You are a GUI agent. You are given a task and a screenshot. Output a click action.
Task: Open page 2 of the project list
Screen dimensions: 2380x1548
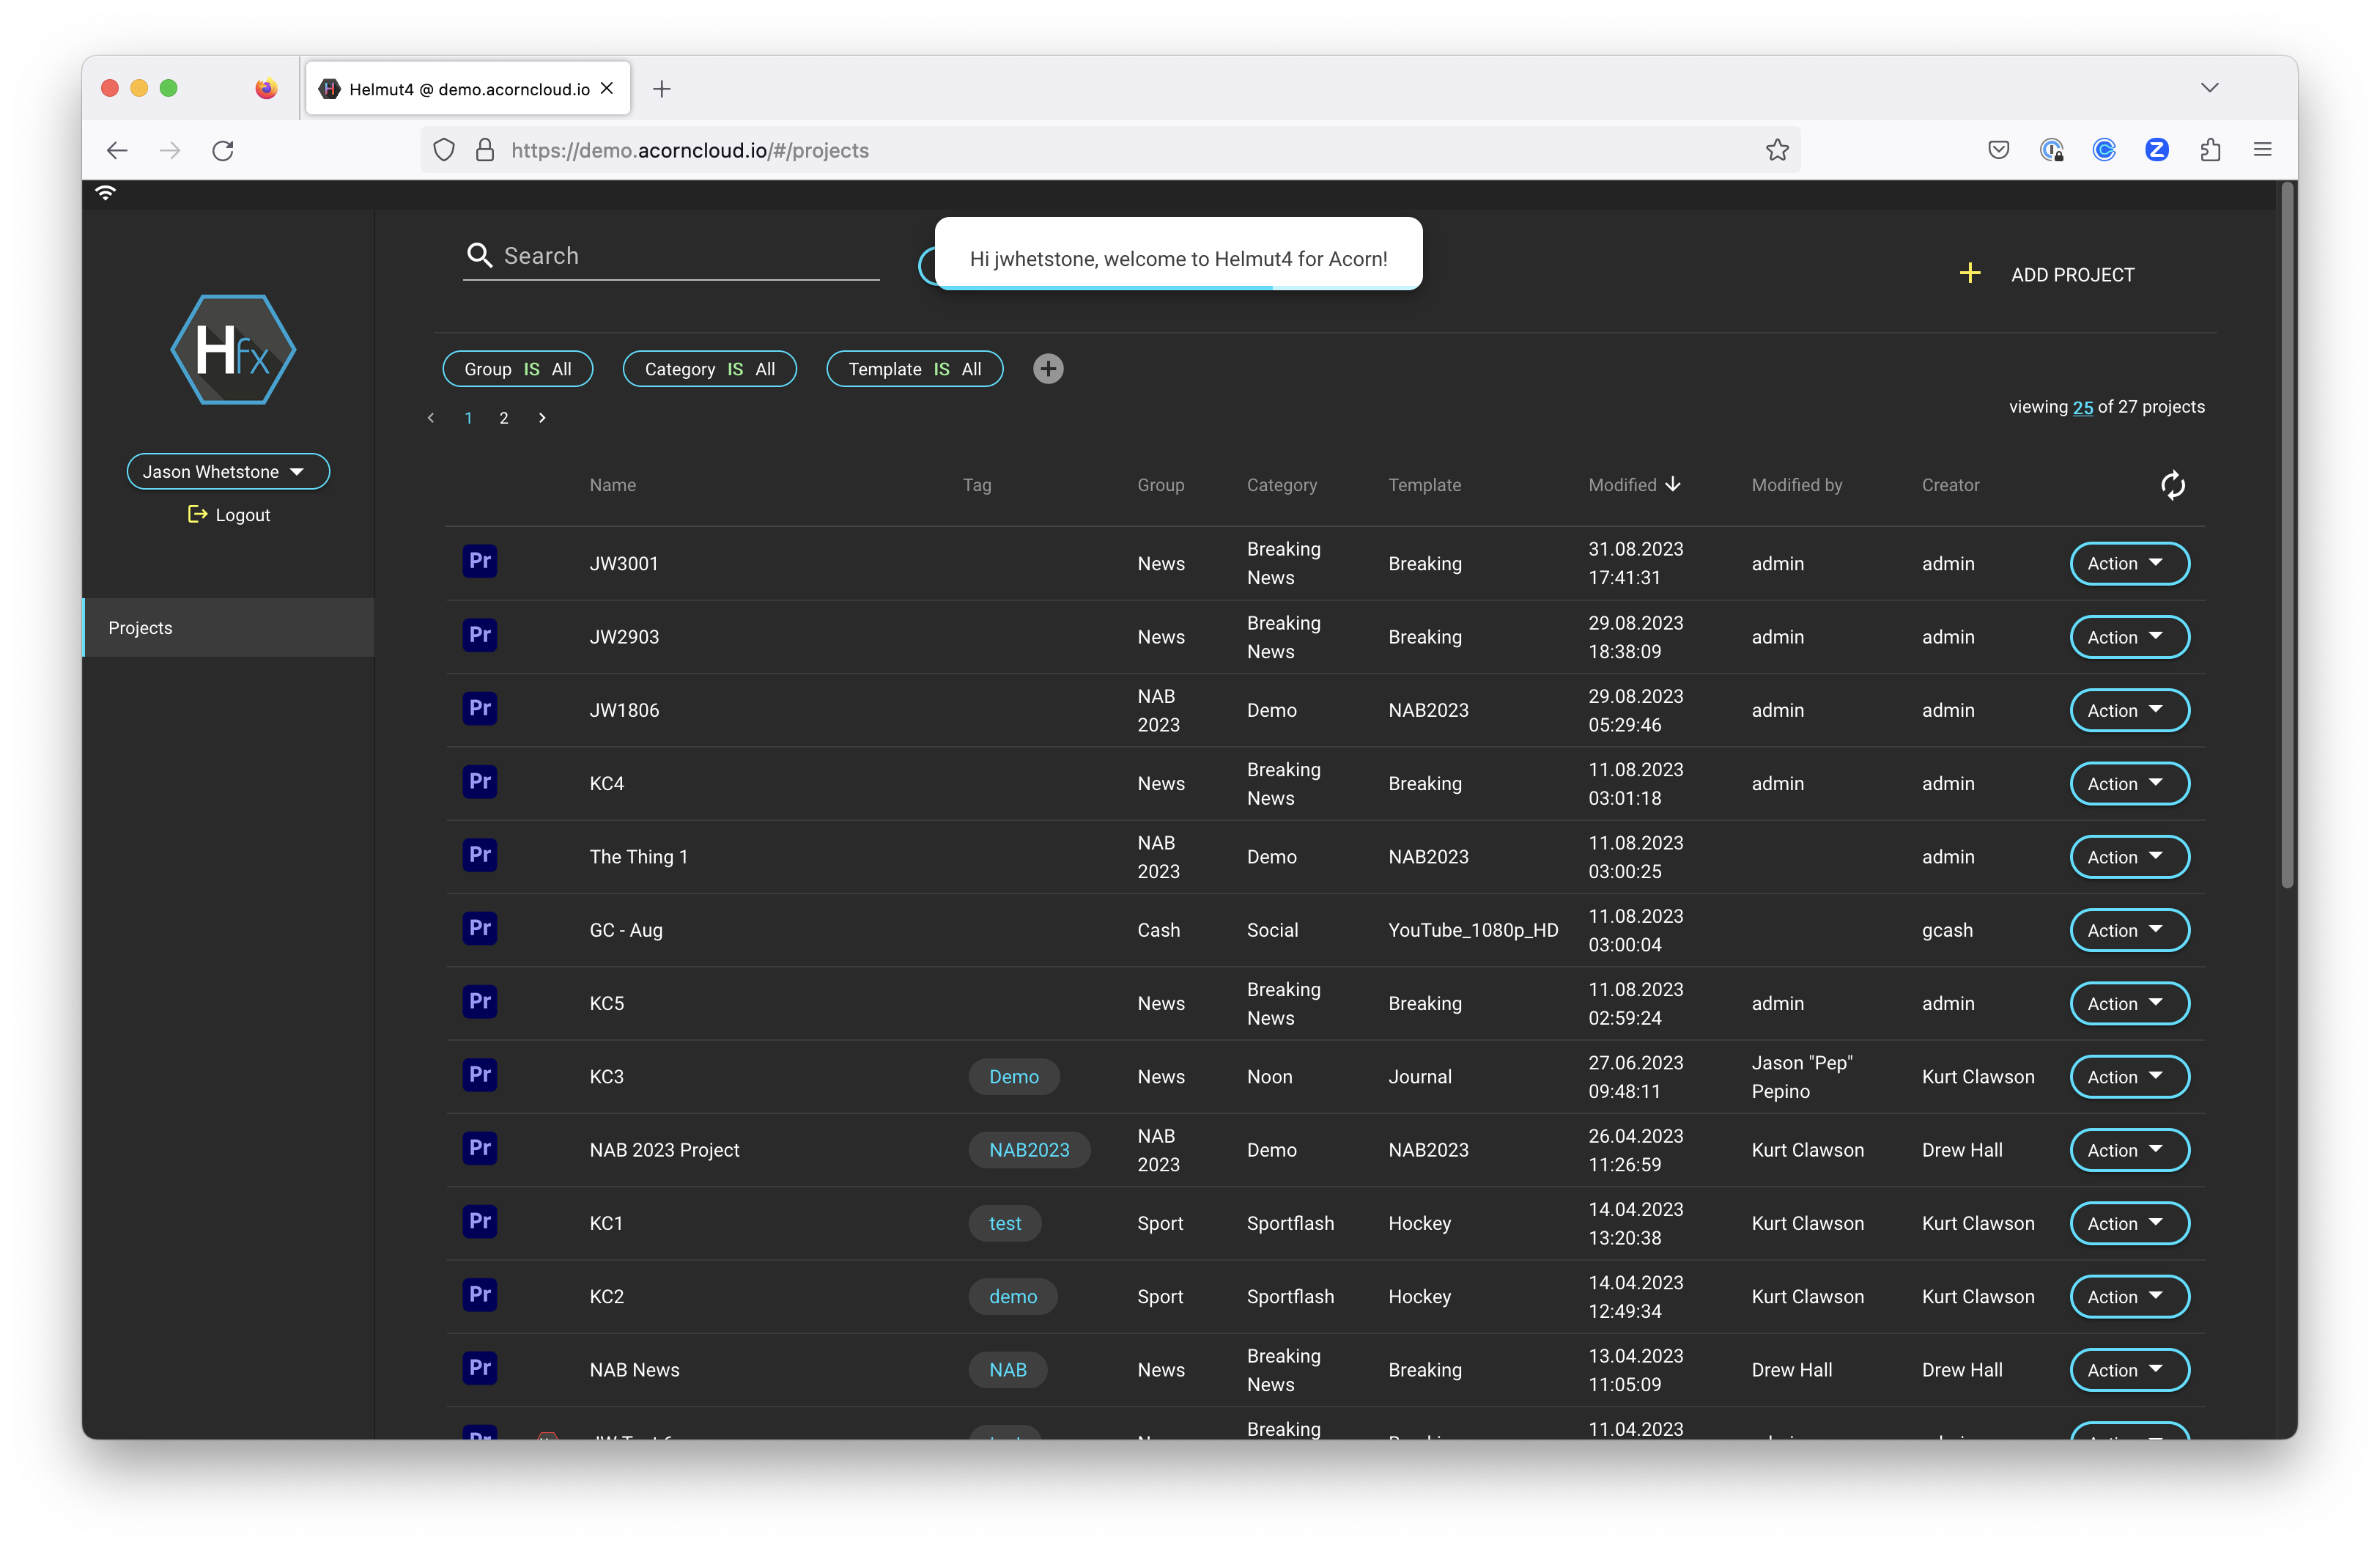(503, 418)
